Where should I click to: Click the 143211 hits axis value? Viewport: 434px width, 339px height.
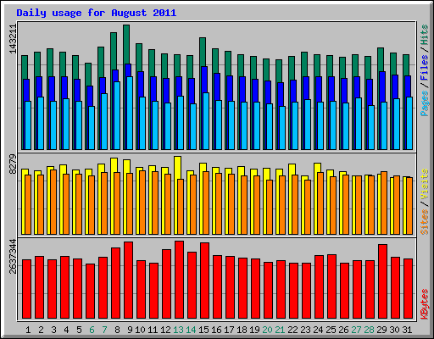click(13, 39)
